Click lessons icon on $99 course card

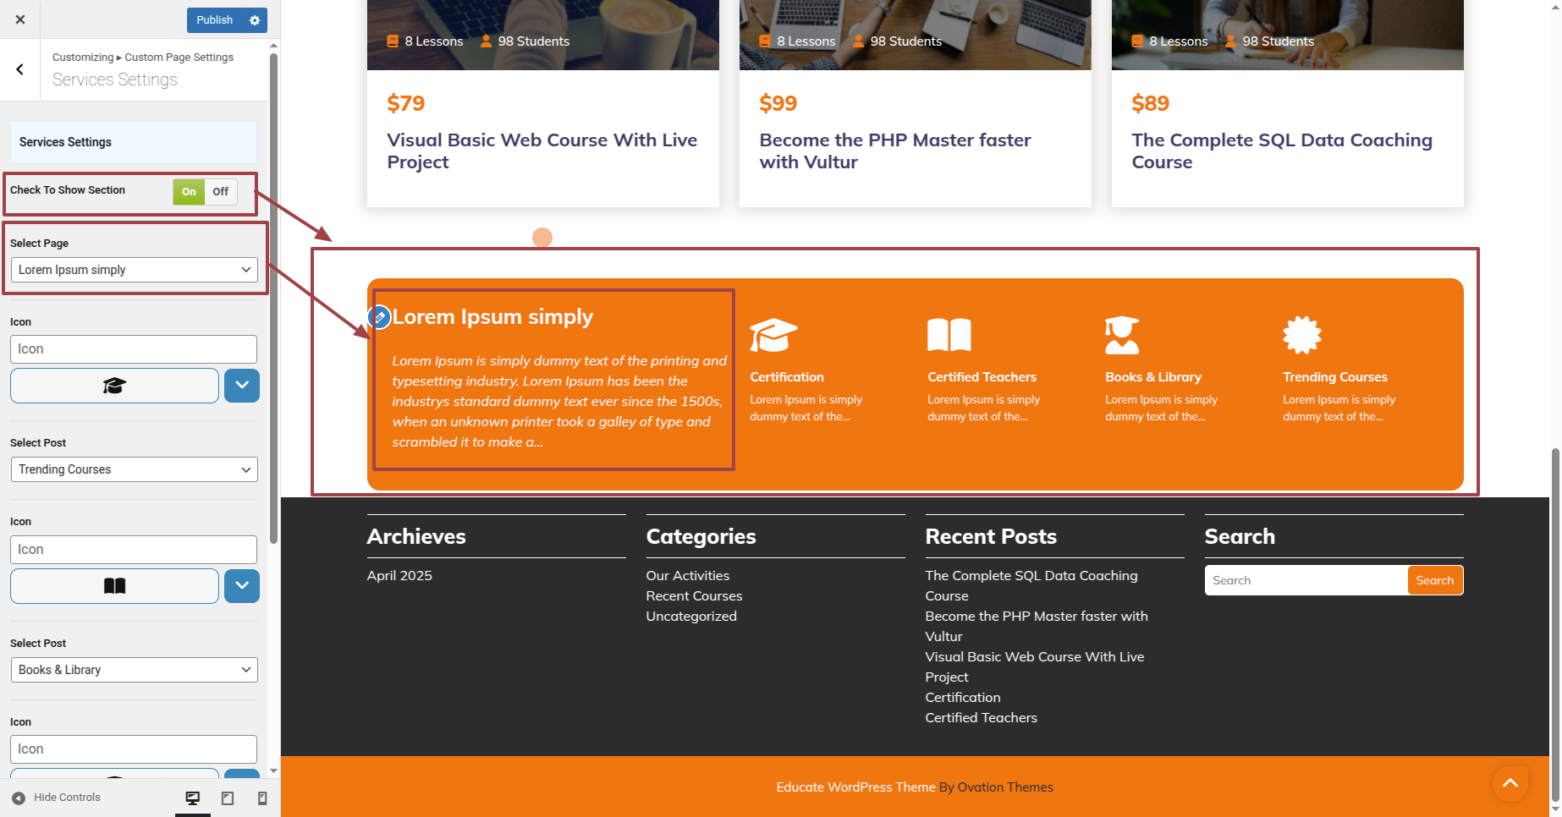click(765, 41)
